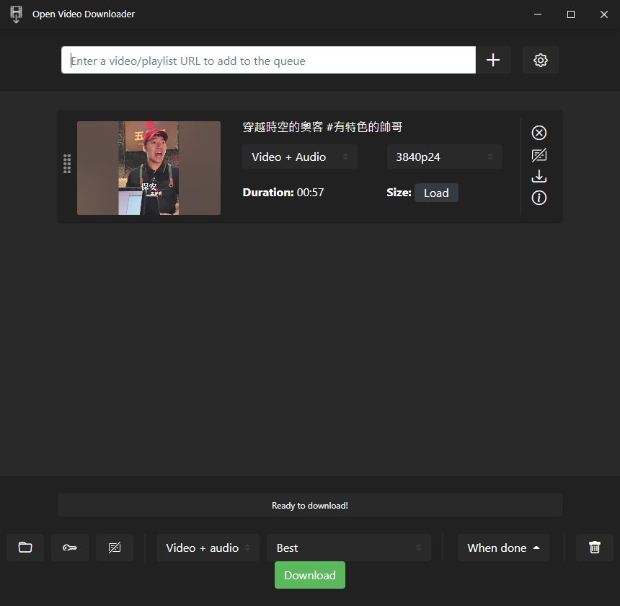This screenshot has width=620, height=606.
Task: Open the download folder selector
Action: pos(25,548)
